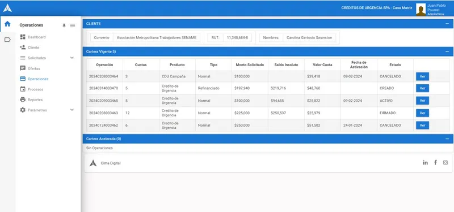454x212 pixels.
Task: Click the Producto column header
Action: (177, 65)
